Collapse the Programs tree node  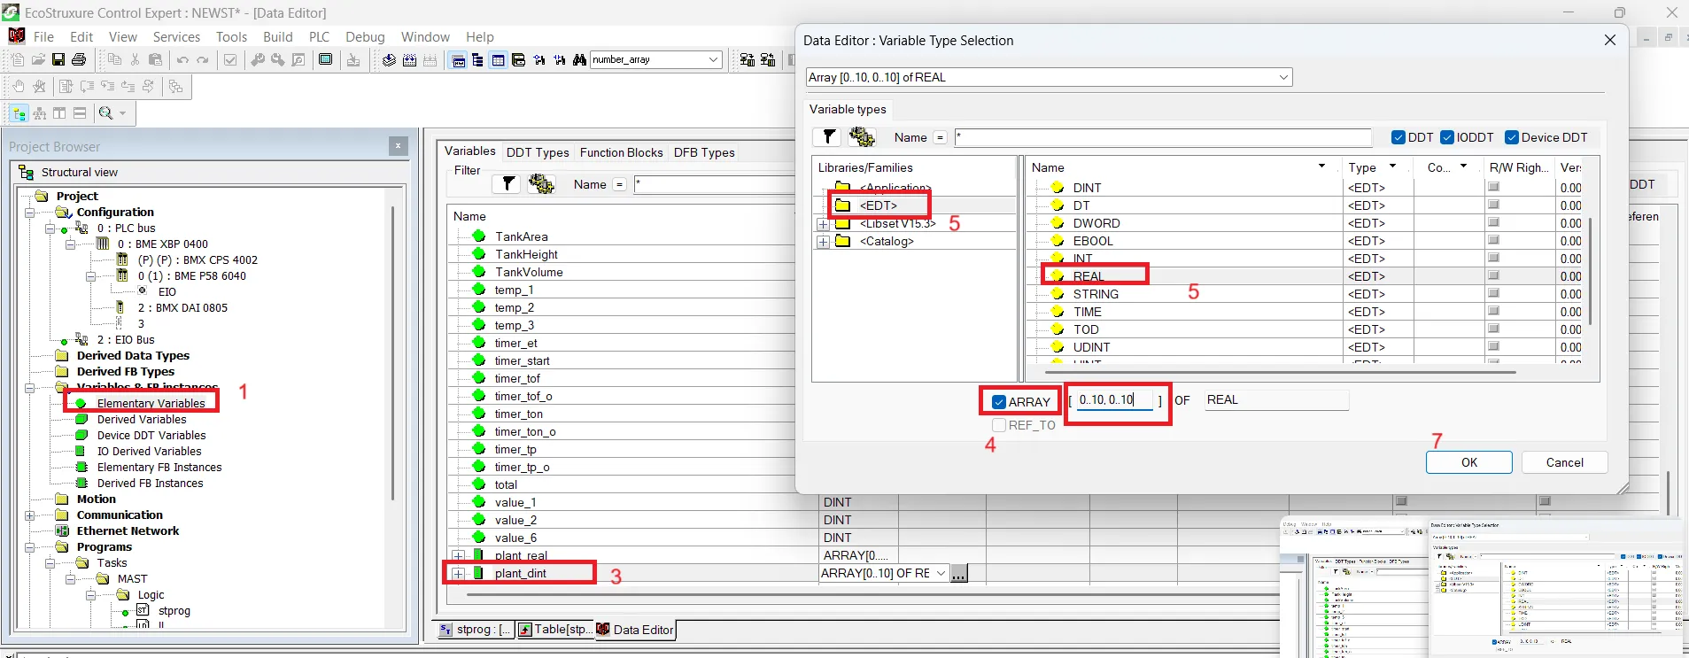29,547
